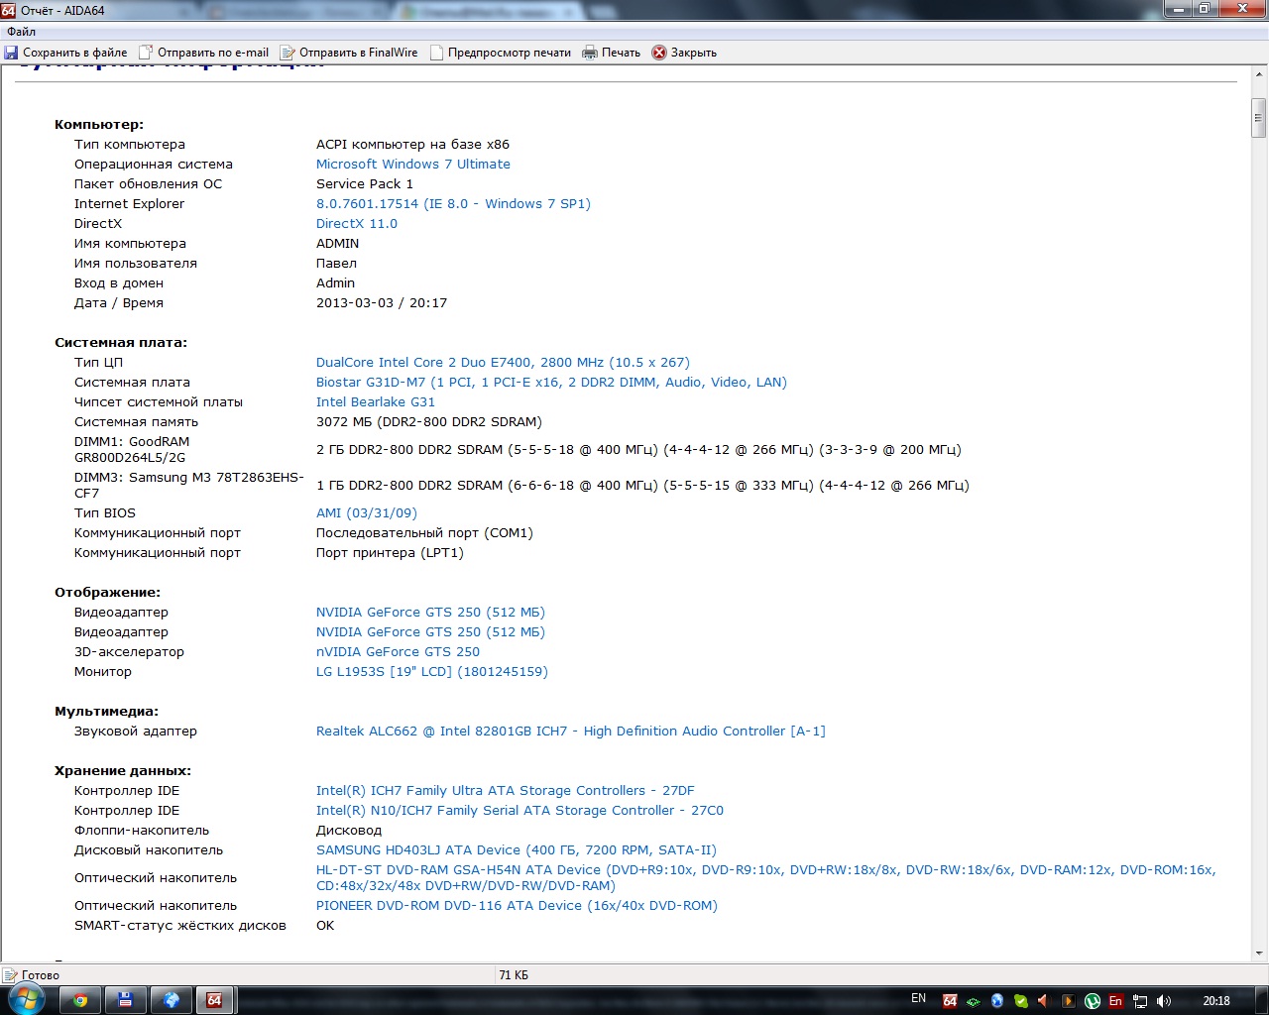Click the '71 КБ' status bar entry
The width and height of the screenshot is (1269, 1015).
click(x=514, y=975)
